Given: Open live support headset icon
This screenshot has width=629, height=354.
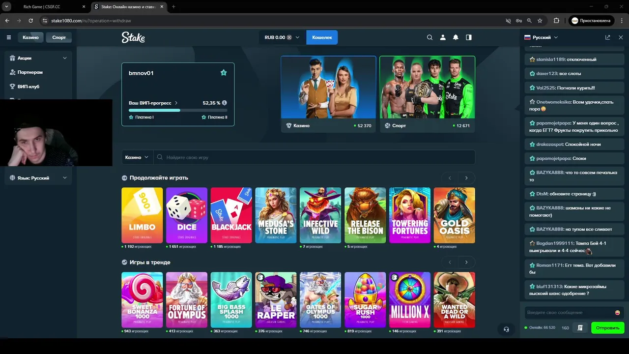Looking at the screenshot, I should 506,329.
